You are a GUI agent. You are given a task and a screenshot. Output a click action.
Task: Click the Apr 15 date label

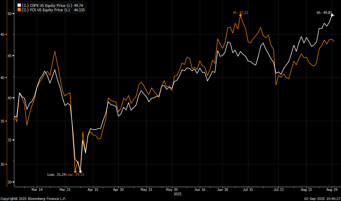click(93, 190)
